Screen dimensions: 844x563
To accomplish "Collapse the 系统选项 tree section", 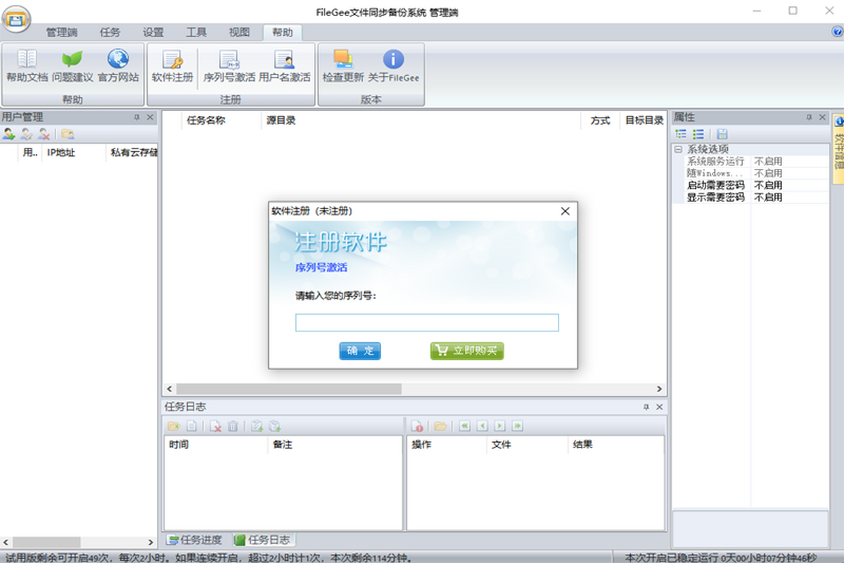I will (x=678, y=149).
